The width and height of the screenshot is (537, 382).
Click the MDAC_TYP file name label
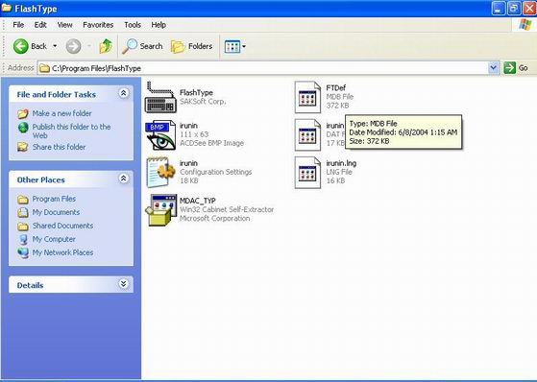click(198, 201)
